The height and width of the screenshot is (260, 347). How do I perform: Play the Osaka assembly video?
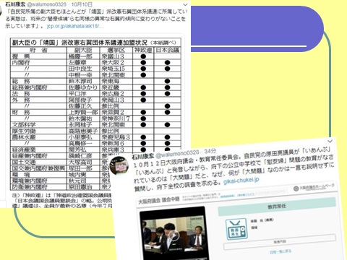(174, 235)
